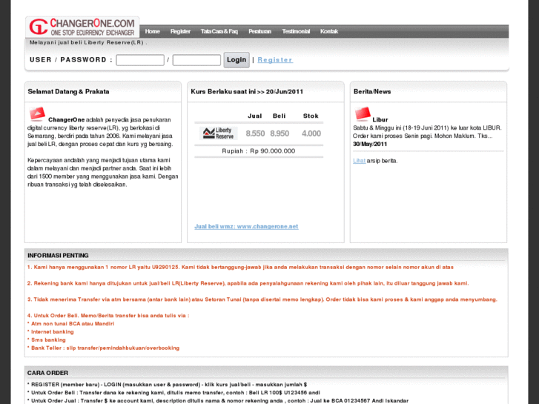Click info item 2 about Rekening bank
Screen dimensions: 539x404
tap(248, 283)
